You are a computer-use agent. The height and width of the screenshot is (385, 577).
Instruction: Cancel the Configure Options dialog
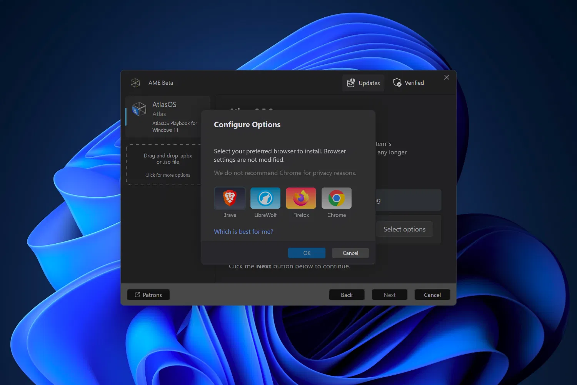[350, 253]
